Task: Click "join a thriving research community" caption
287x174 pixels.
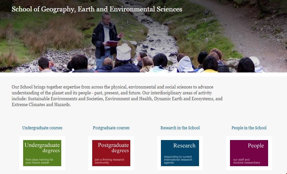Action: pyautogui.click(x=108, y=161)
